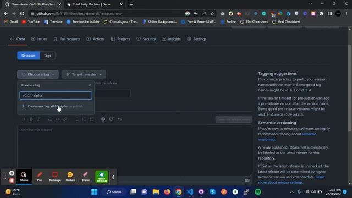
Task: Bookmark this page with the star
Action: point(212,13)
